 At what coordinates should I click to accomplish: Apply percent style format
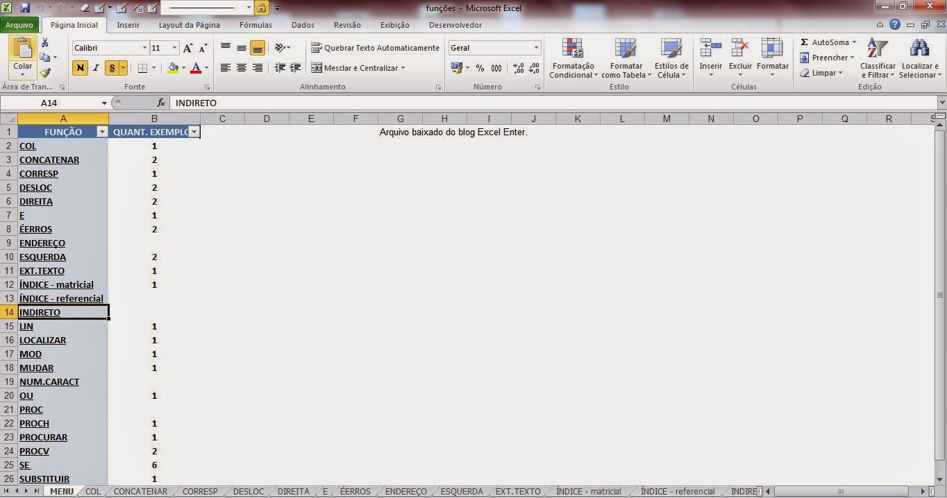[480, 68]
